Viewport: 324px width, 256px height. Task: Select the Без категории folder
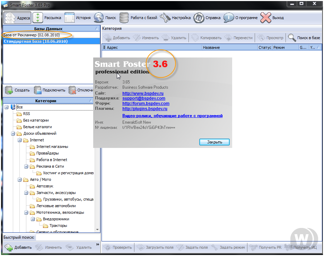(36, 121)
